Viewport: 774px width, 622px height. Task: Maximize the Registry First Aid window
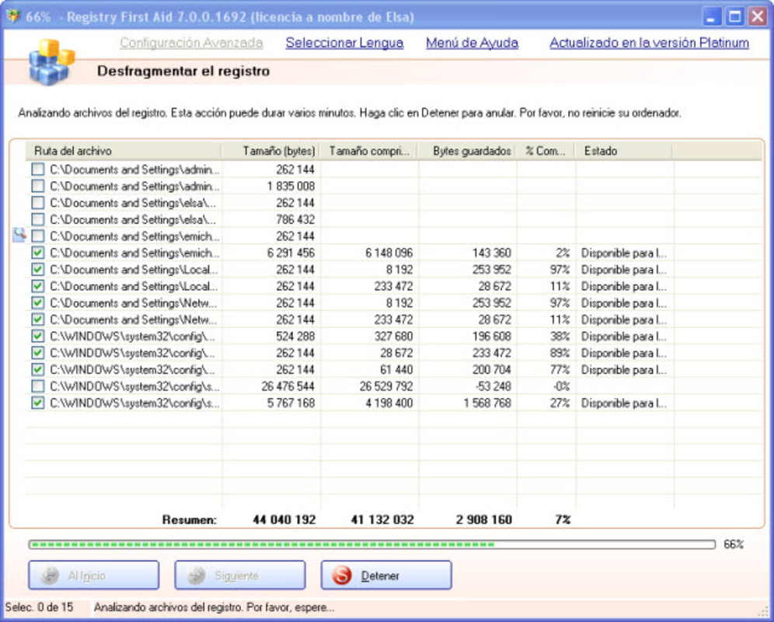point(734,17)
